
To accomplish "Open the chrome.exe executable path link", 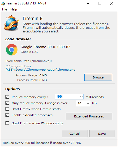I will coord(40,68).
